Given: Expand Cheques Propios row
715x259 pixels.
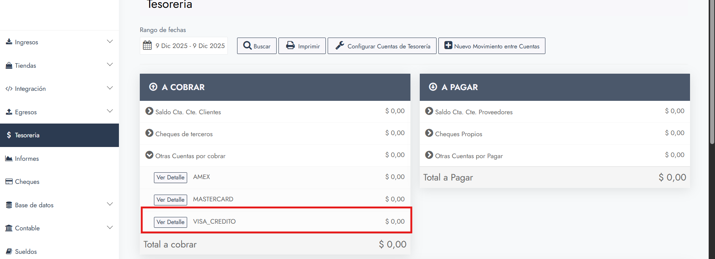Looking at the screenshot, I should pyautogui.click(x=429, y=133).
